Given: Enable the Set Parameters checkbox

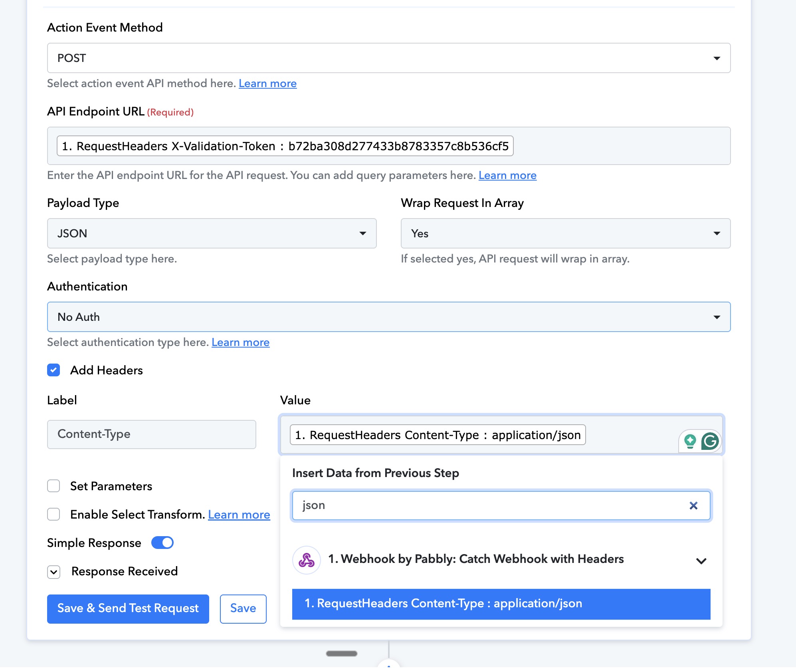Looking at the screenshot, I should coord(54,486).
